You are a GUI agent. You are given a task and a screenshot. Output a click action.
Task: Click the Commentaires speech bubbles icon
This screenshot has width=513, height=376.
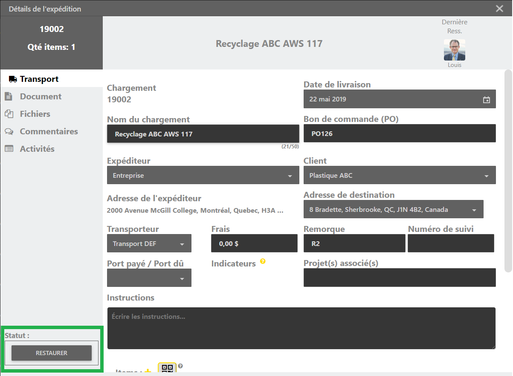coord(9,132)
